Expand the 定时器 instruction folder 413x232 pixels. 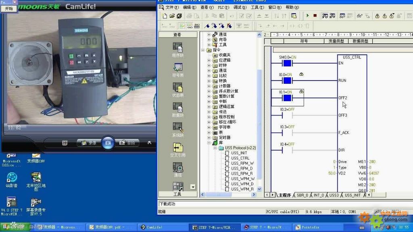pyautogui.click(x=209, y=138)
